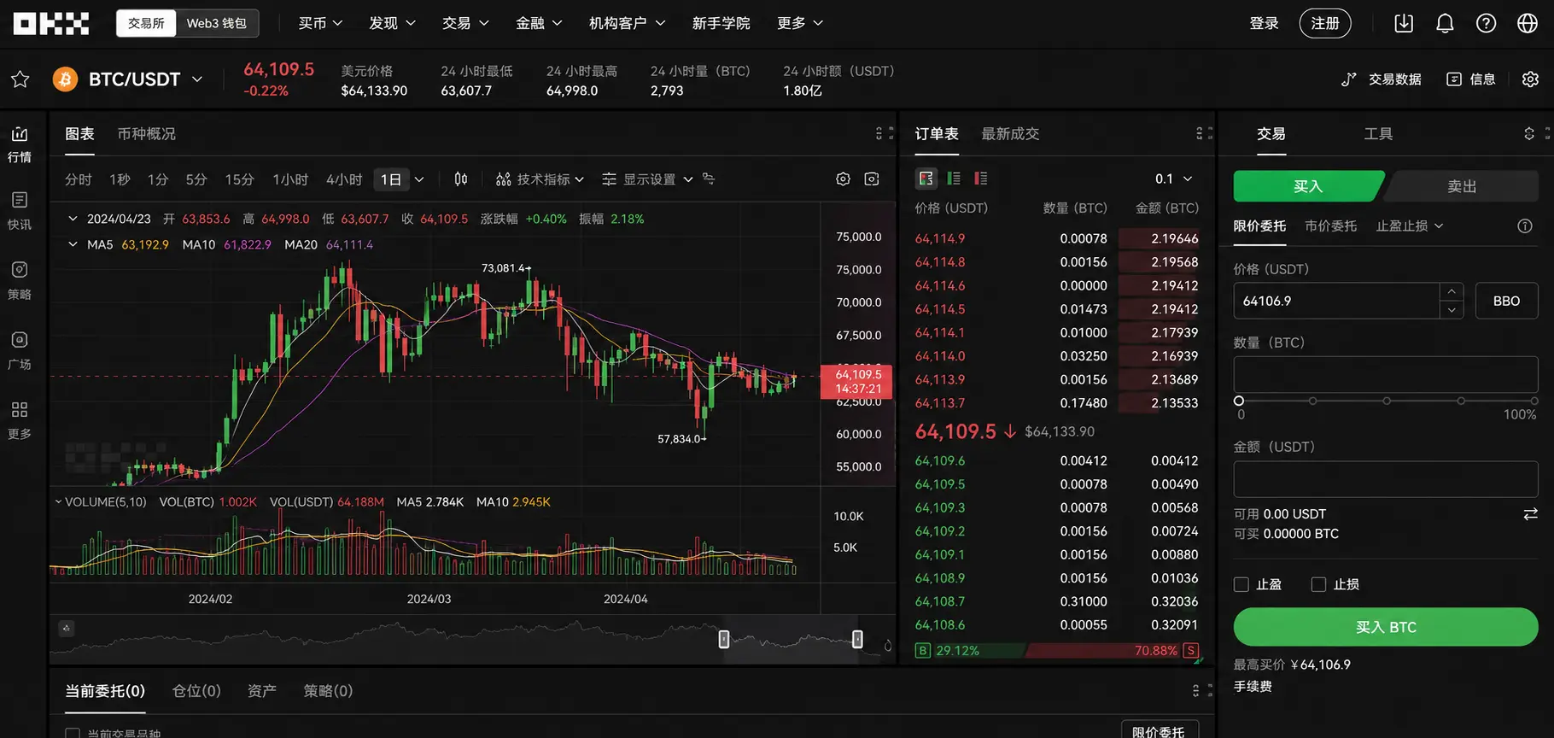Switch USDT/BTC amount unit swap icon
Screen dimensions: 1554x738
pyautogui.click(x=1530, y=514)
